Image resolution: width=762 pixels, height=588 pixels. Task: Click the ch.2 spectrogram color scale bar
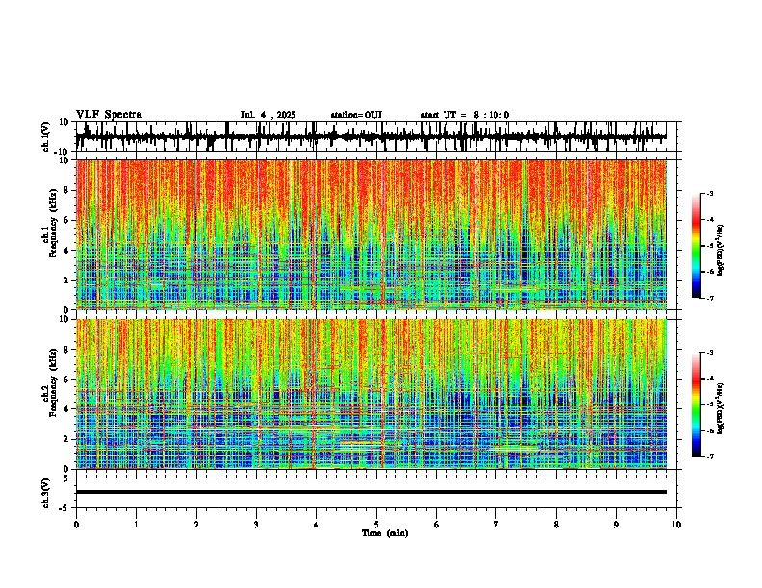[x=696, y=404]
